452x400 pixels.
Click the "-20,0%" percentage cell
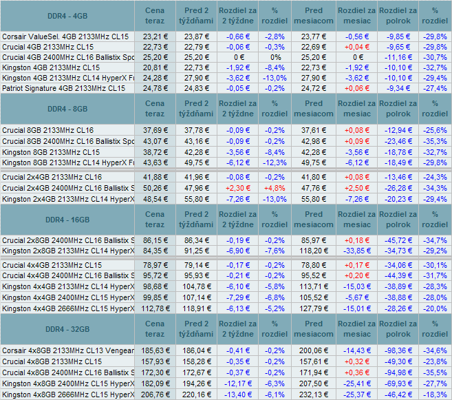(435, 308)
